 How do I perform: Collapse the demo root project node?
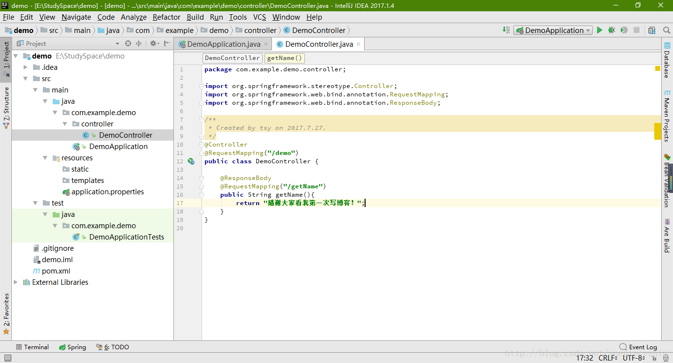coord(16,56)
